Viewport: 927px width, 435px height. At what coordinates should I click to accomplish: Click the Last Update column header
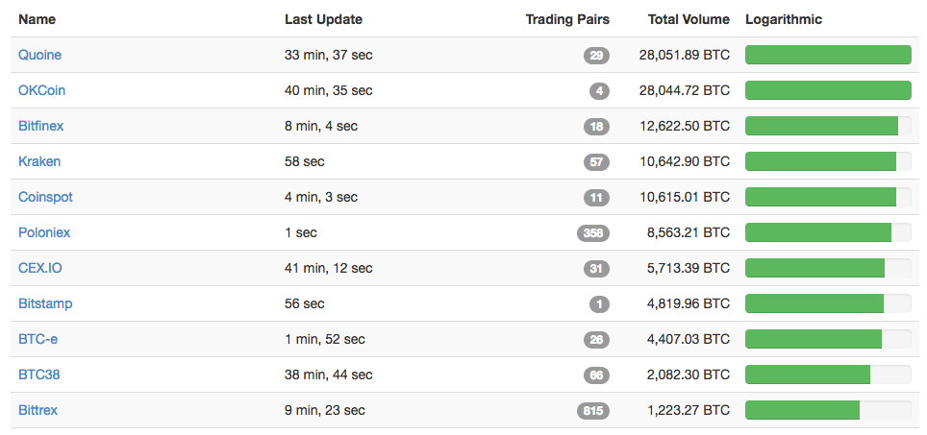323,19
